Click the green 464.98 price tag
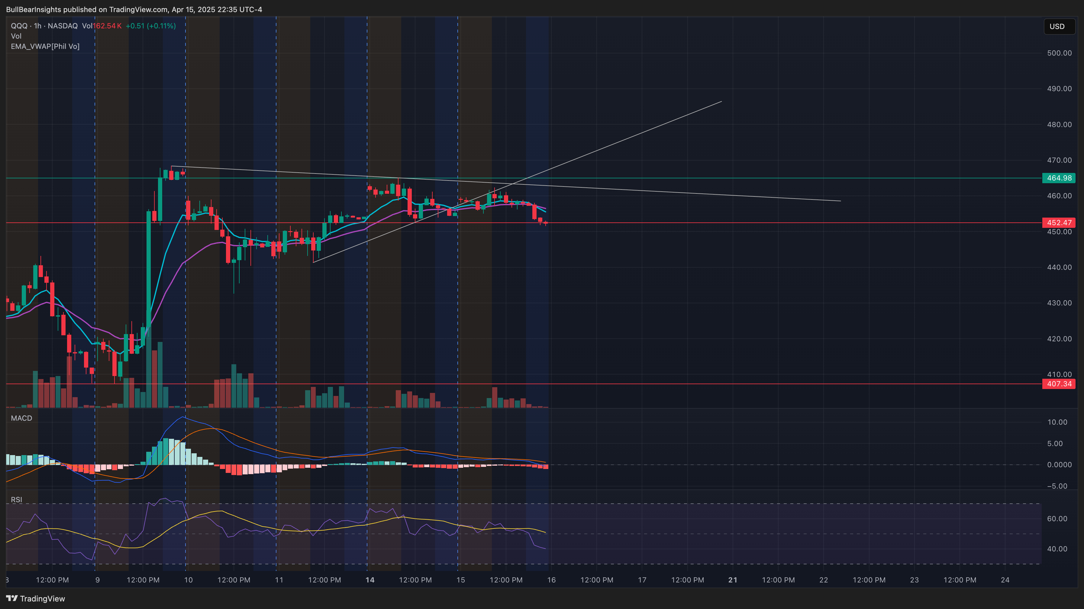The image size is (1084, 609). tap(1059, 178)
